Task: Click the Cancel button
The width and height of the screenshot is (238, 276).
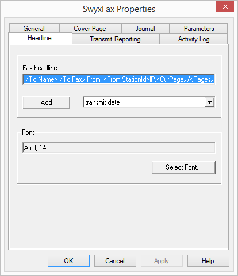Action: pyautogui.click(x=115, y=260)
